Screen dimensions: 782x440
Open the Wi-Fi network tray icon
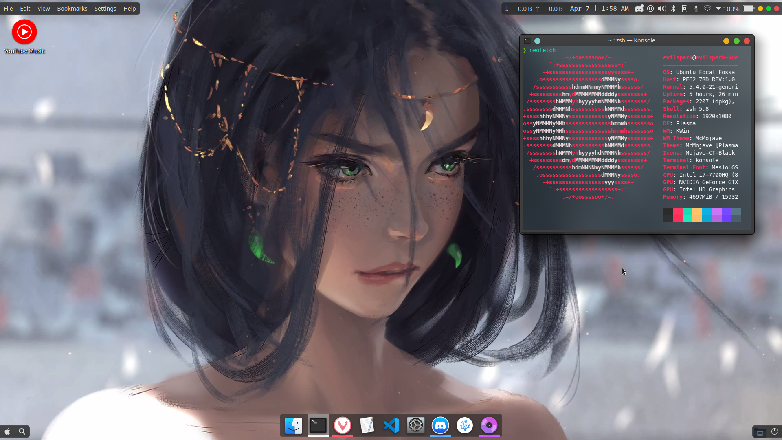point(707,9)
